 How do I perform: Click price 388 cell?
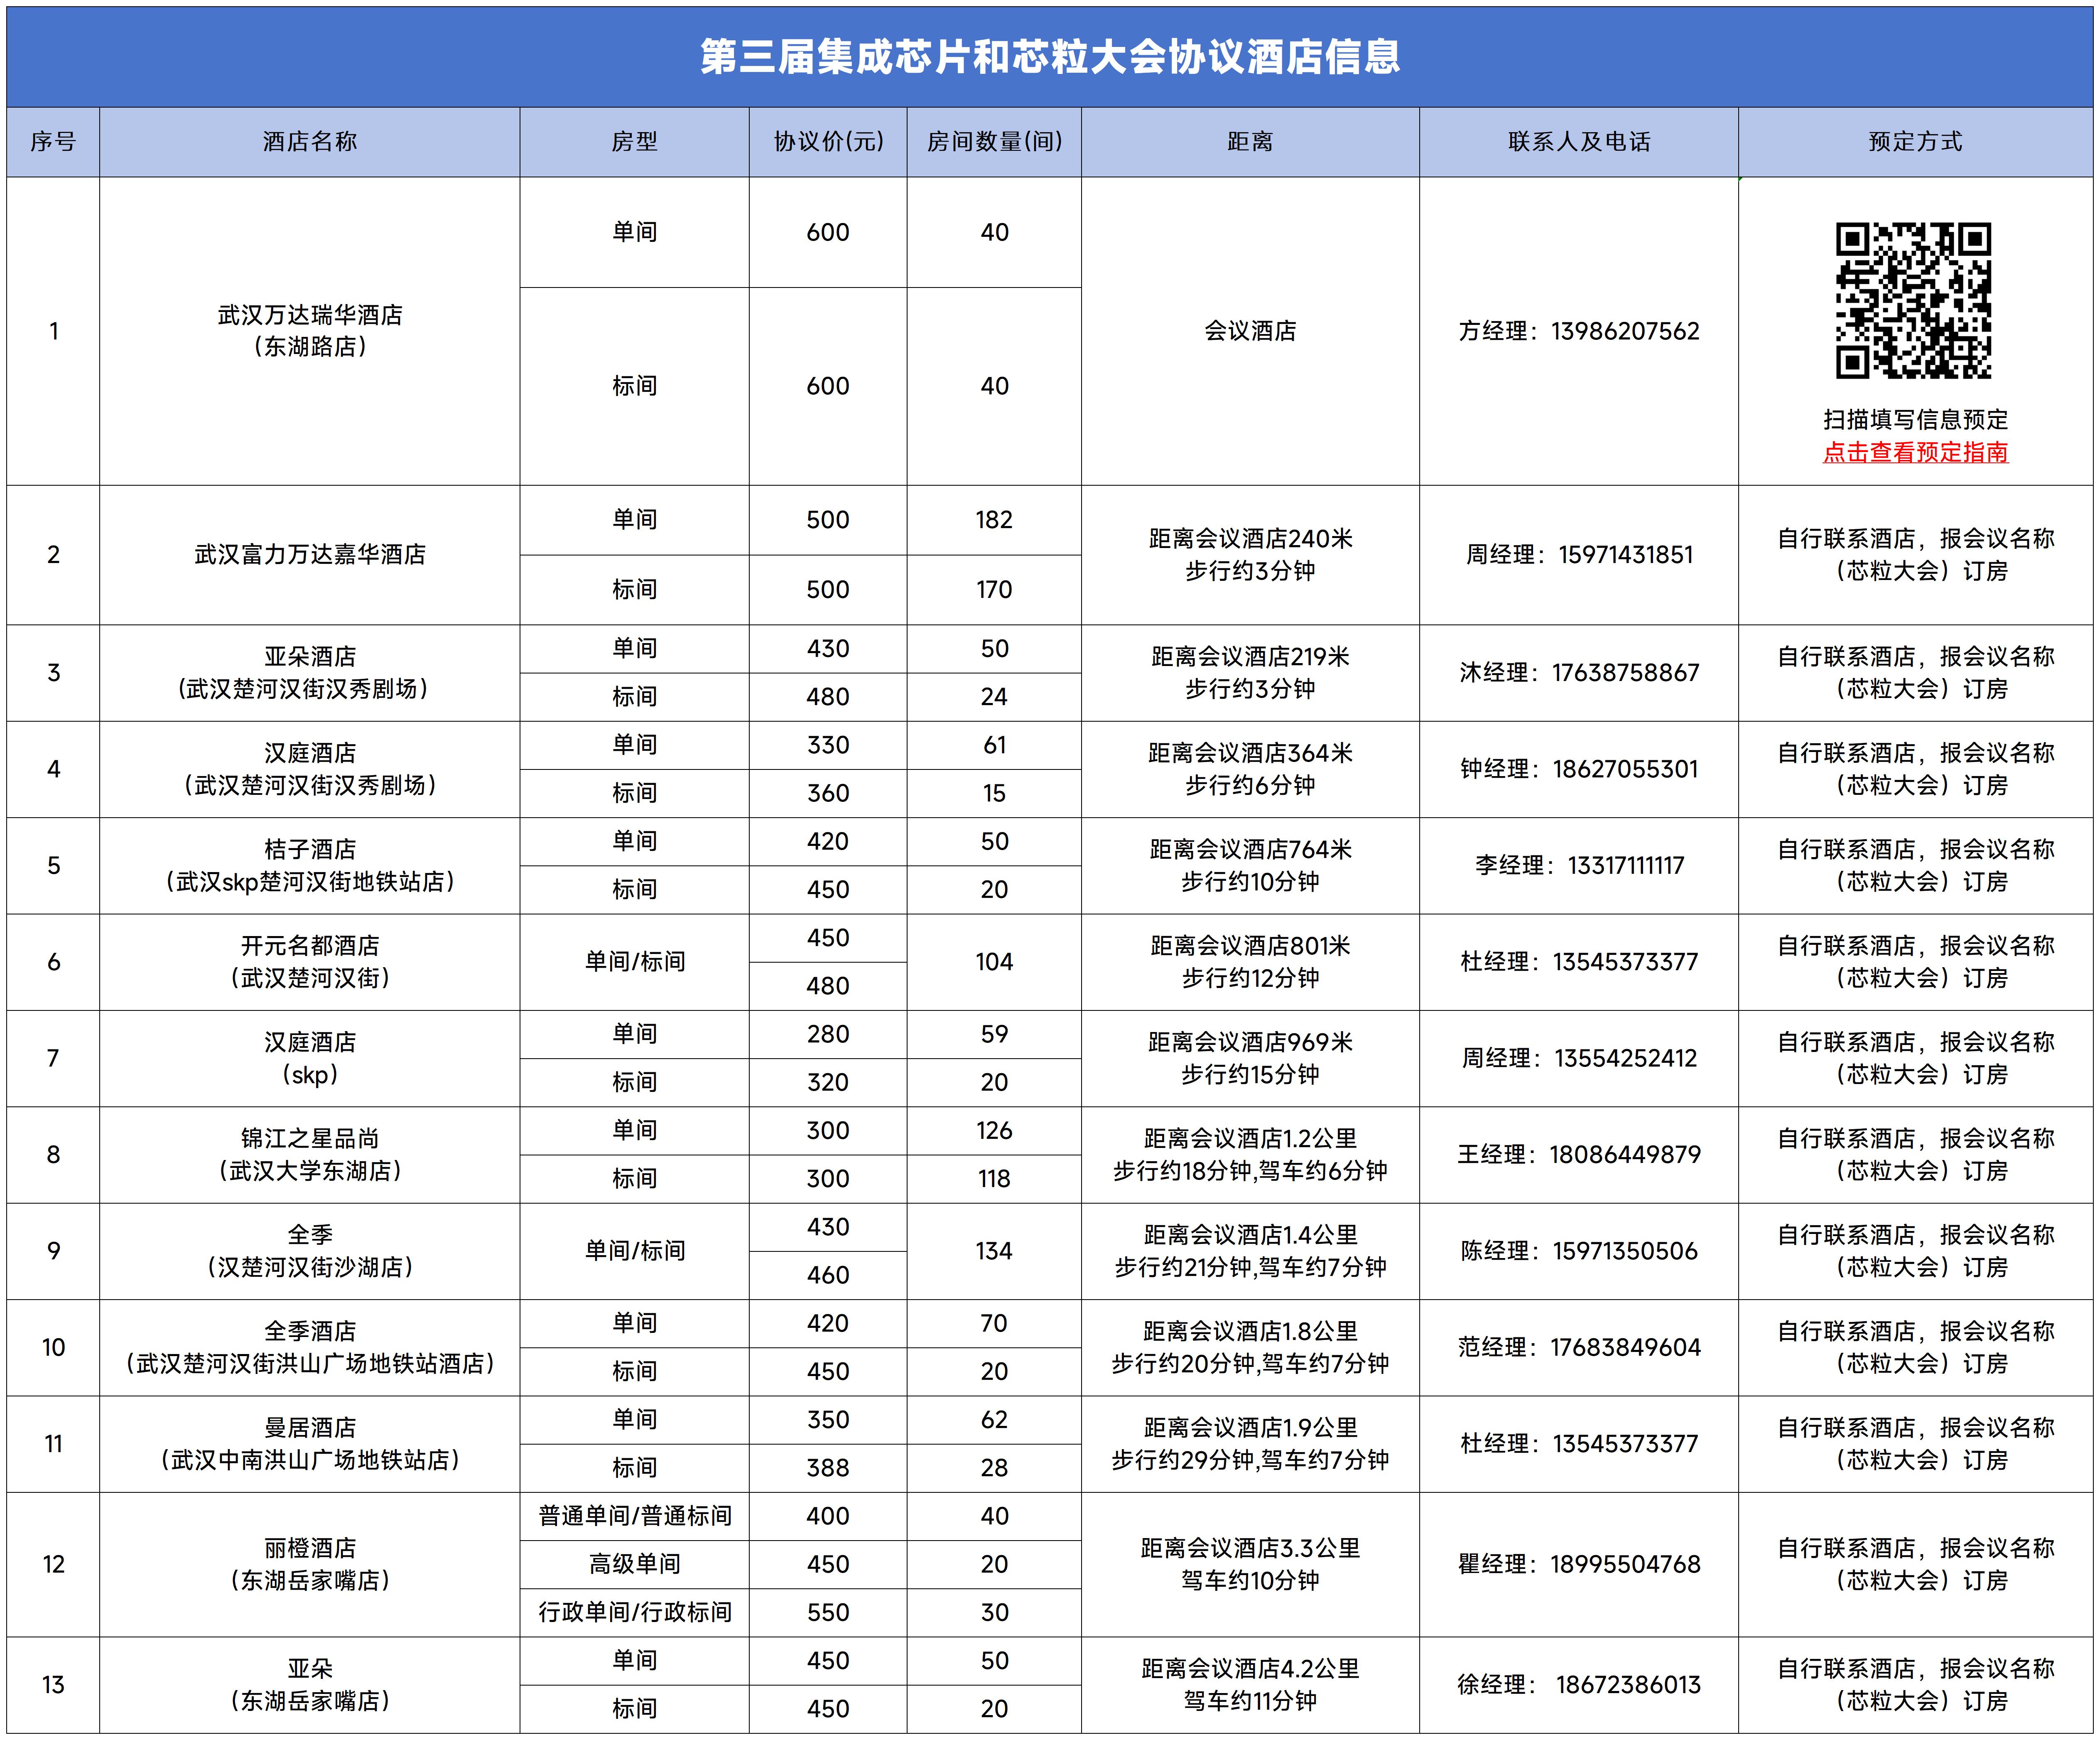pyautogui.click(x=828, y=1468)
